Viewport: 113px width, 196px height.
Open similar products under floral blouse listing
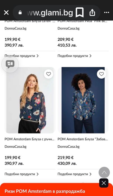21,174
